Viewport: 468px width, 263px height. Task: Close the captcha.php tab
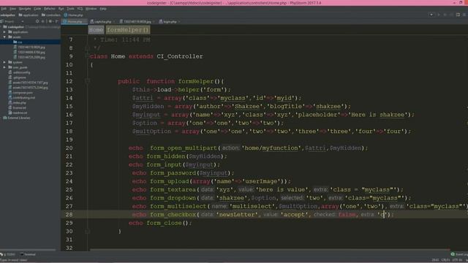[x=114, y=21]
